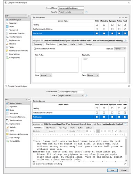
Task: Select Text Layout in the top window sidebar
Action: (x=14, y=30)
